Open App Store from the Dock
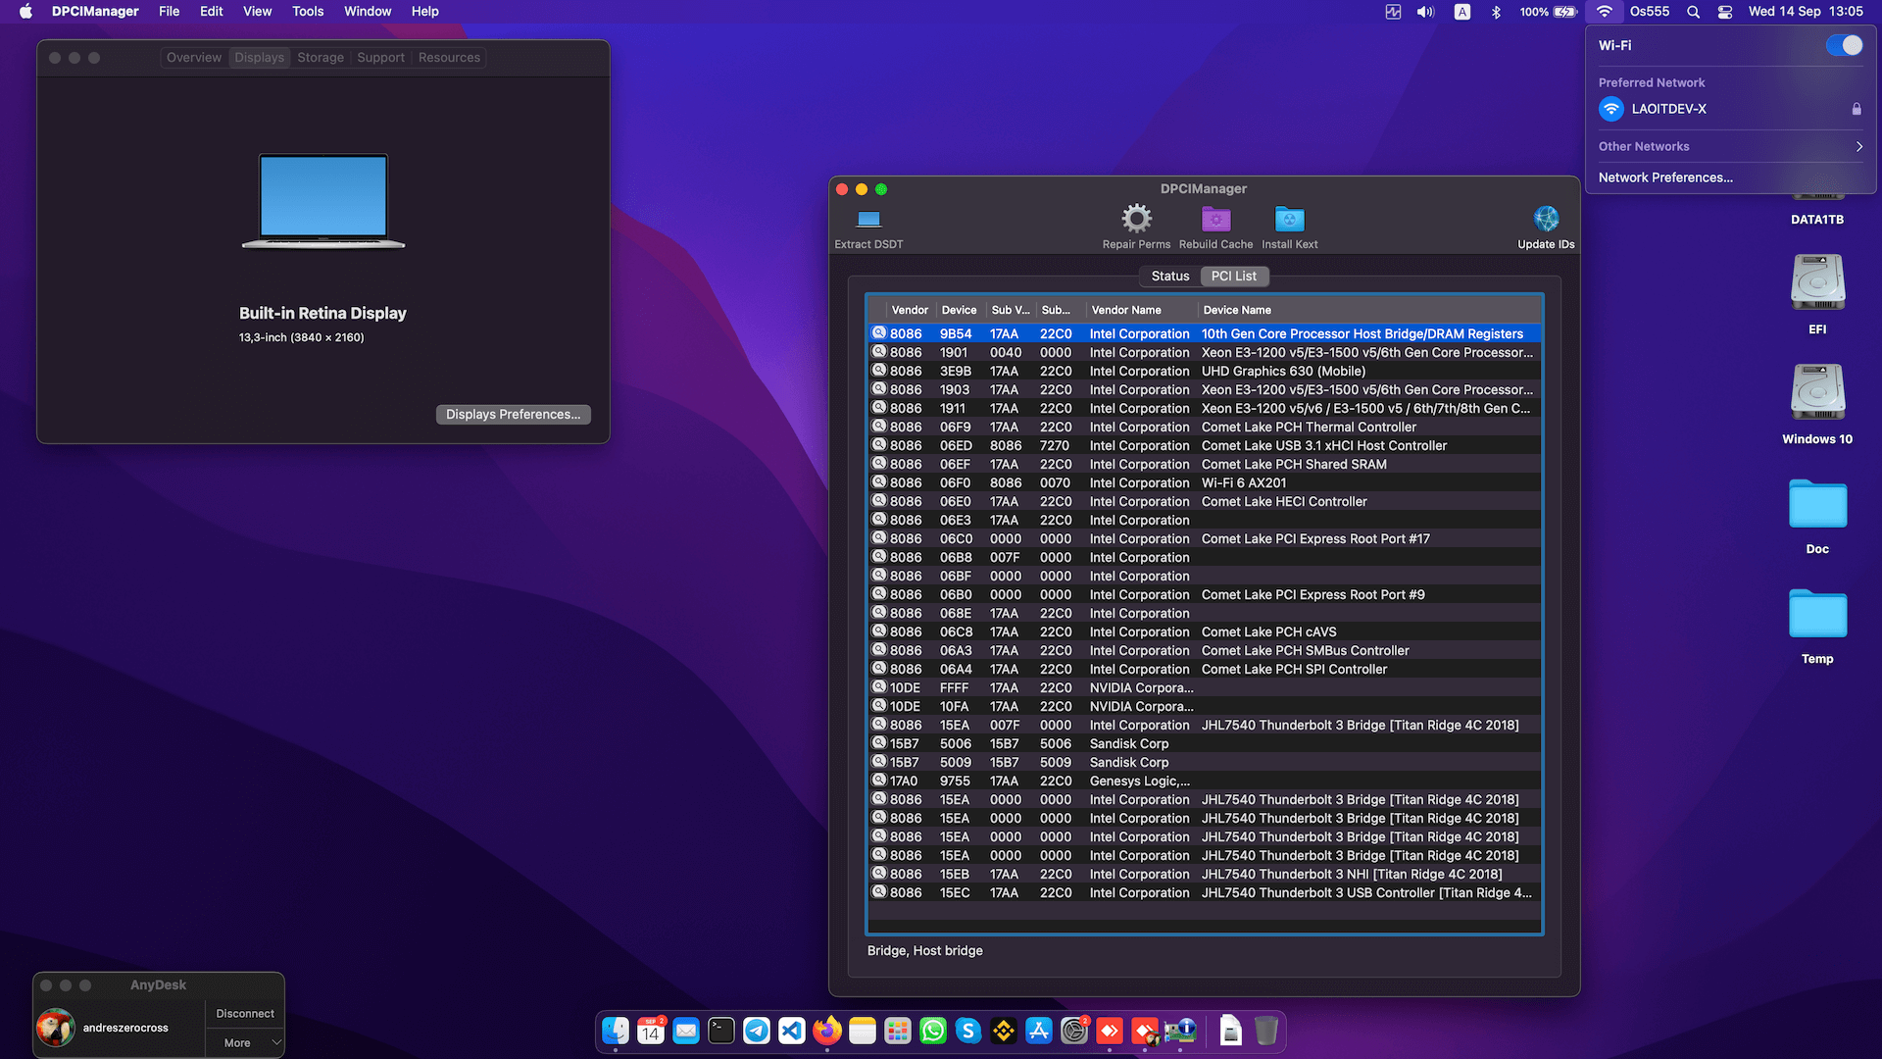Image resolution: width=1882 pixels, height=1059 pixels. [1039, 1031]
